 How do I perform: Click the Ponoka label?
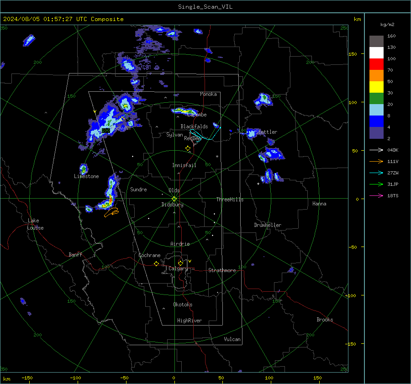click(x=208, y=94)
